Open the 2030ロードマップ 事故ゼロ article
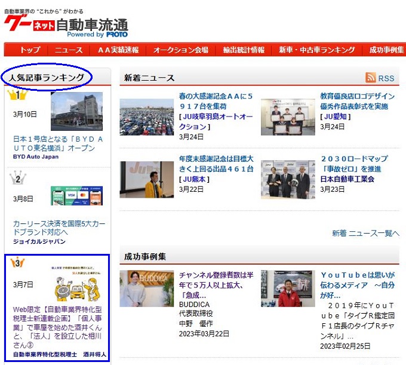Viewport: 406px width, 365px height. coord(354,164)
